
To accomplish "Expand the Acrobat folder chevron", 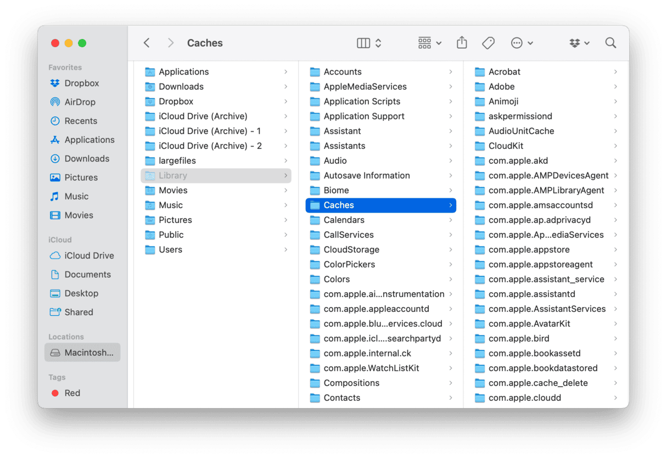I will 615,72.
